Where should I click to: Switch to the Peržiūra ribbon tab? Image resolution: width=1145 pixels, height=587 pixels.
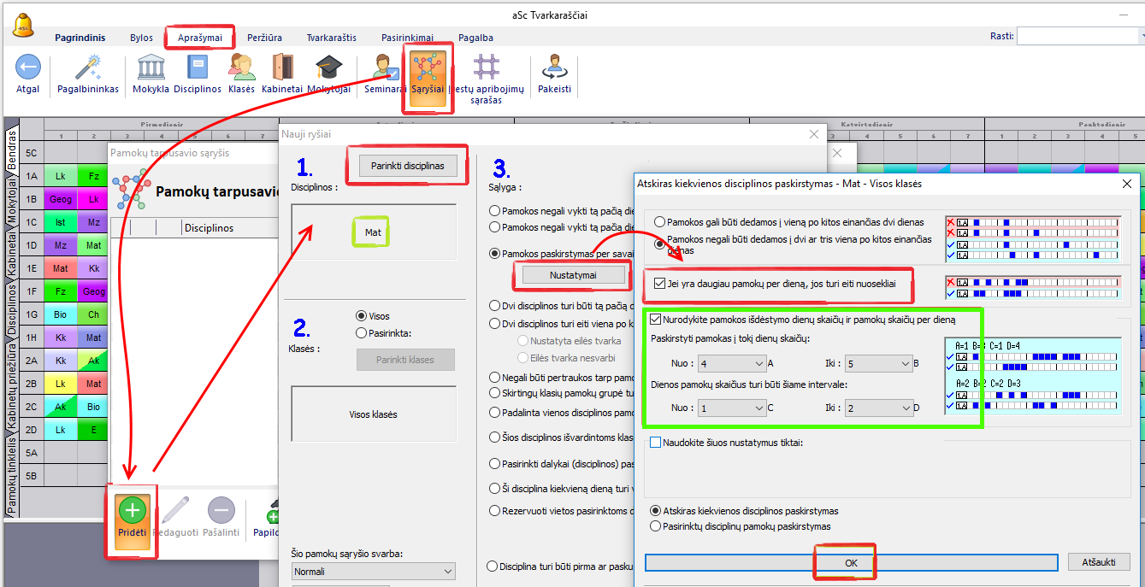click(x=264, y=38)
